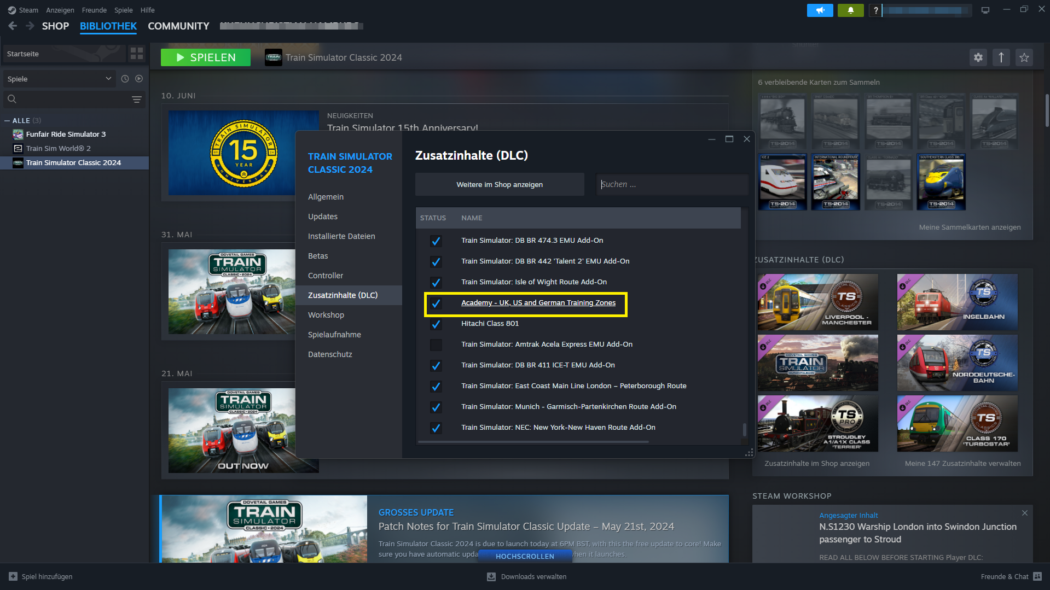Focus the DLC Suchen search field
The width and height of the screenshot is (1050, 590).
point(672,184)
